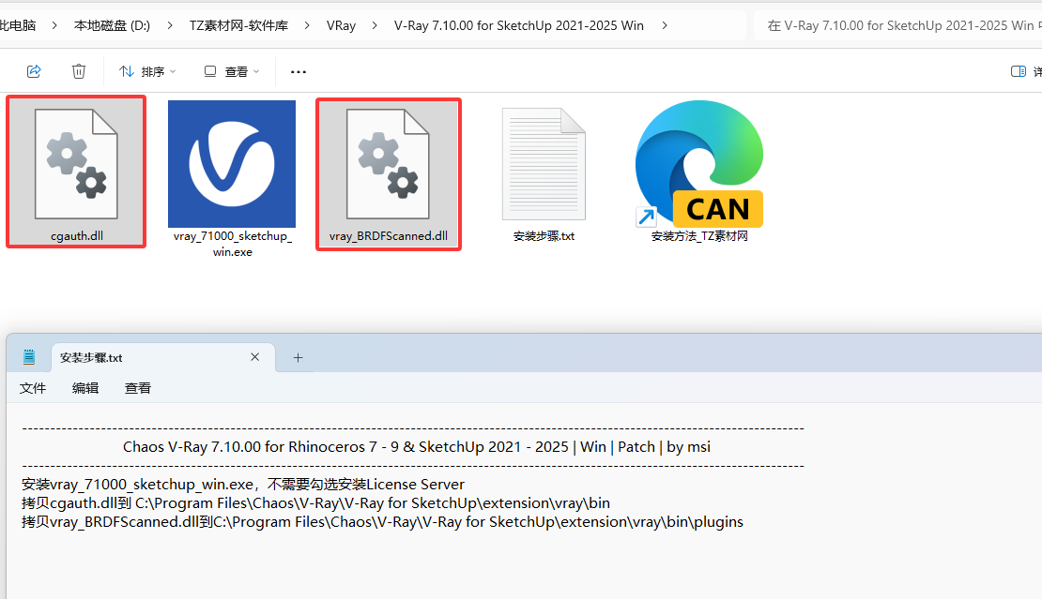Expand chevron after 此电脑 breadcrumb
This screenshot has width=1042, height=599.
click(54, 25)
